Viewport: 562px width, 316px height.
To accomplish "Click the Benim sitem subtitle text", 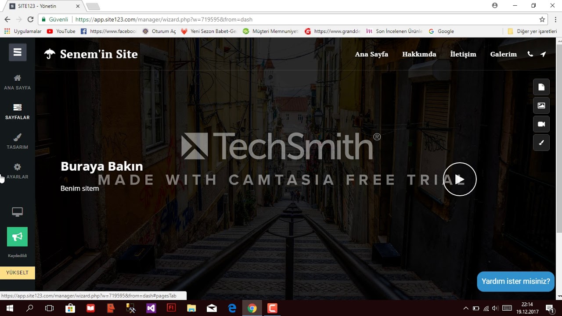I will (79, 188).
